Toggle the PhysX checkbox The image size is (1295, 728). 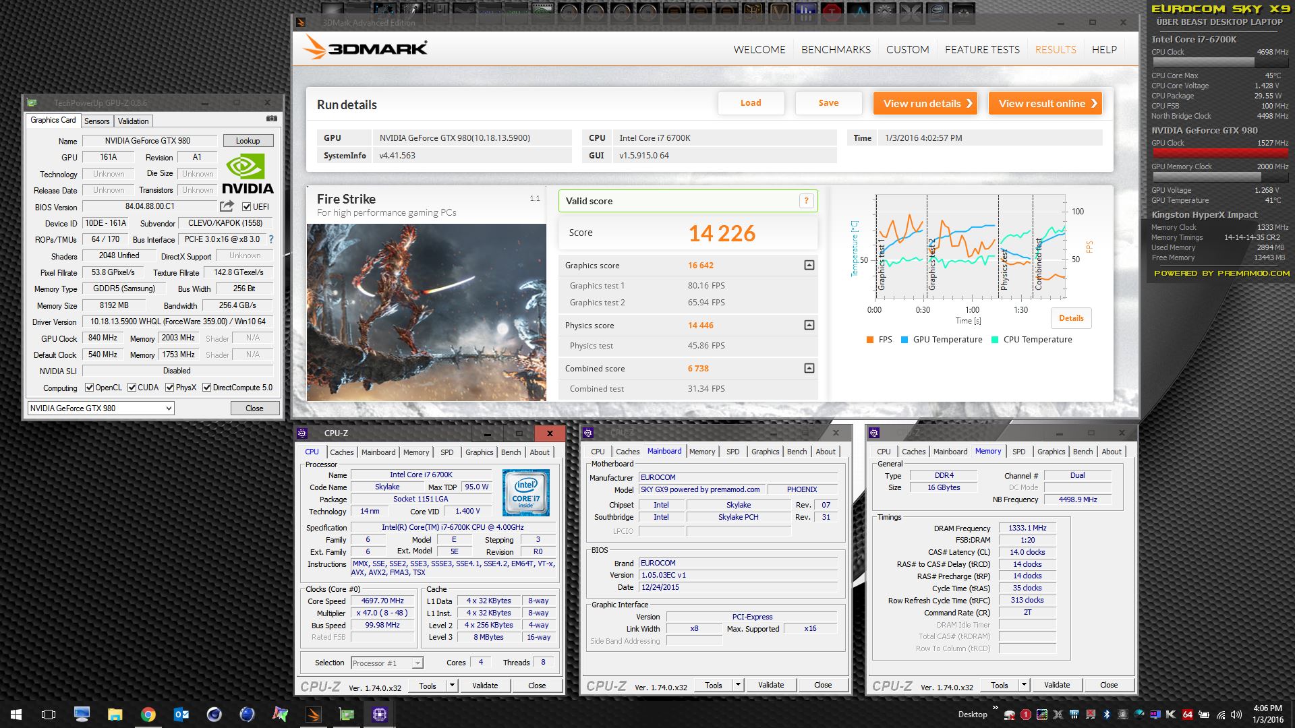[x=170, y=388]
